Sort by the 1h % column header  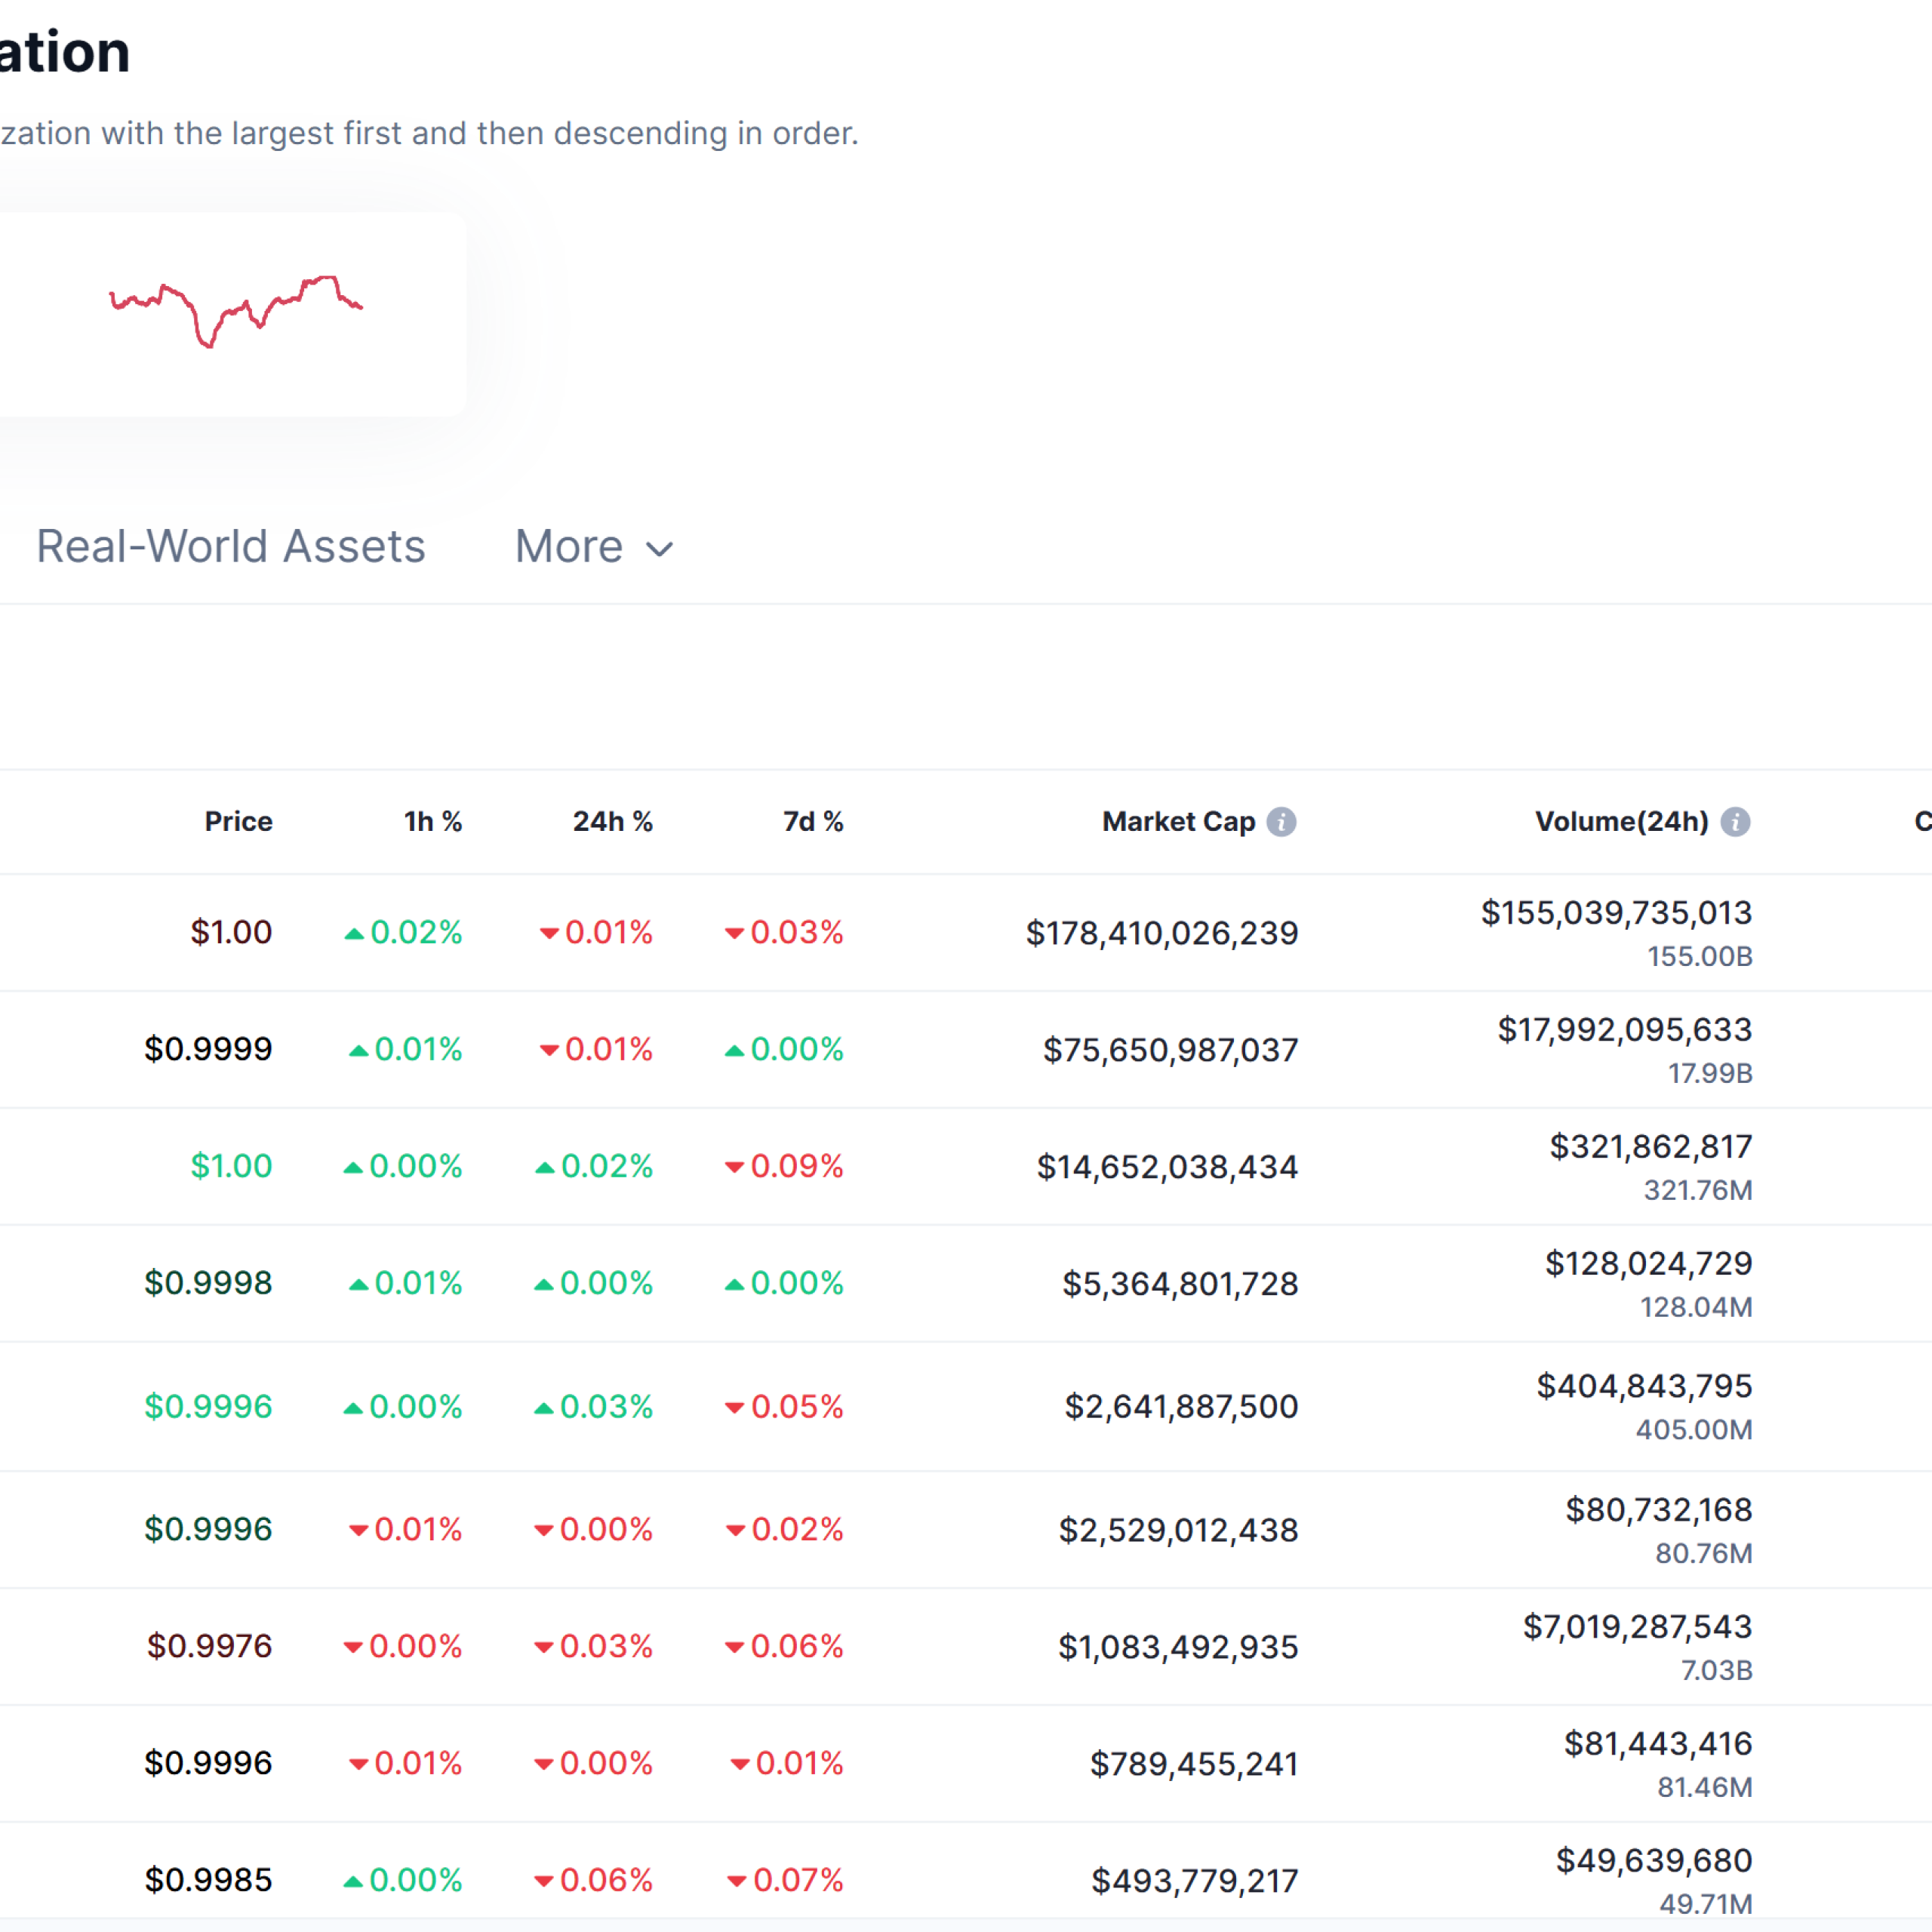pyautogui.click(x=432, y=822)
